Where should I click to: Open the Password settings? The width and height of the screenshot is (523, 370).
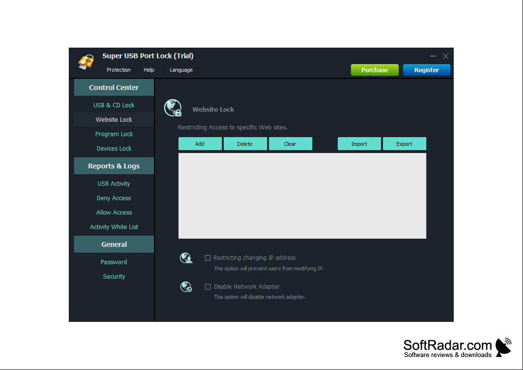click(114, 262)
